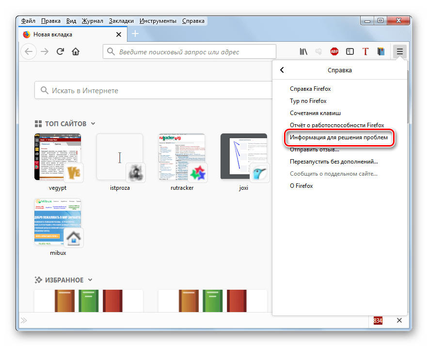Maximize the Firefox window
This screenshot has width=428, height=347.
coord(380,21)
